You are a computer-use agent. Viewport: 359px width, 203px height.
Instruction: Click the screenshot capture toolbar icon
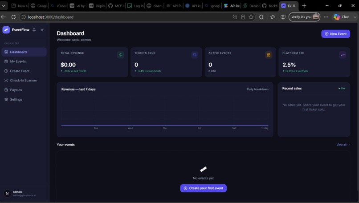click(283, 17)
